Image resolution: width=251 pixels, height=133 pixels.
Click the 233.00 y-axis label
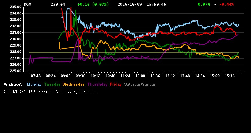click(16, 20)
